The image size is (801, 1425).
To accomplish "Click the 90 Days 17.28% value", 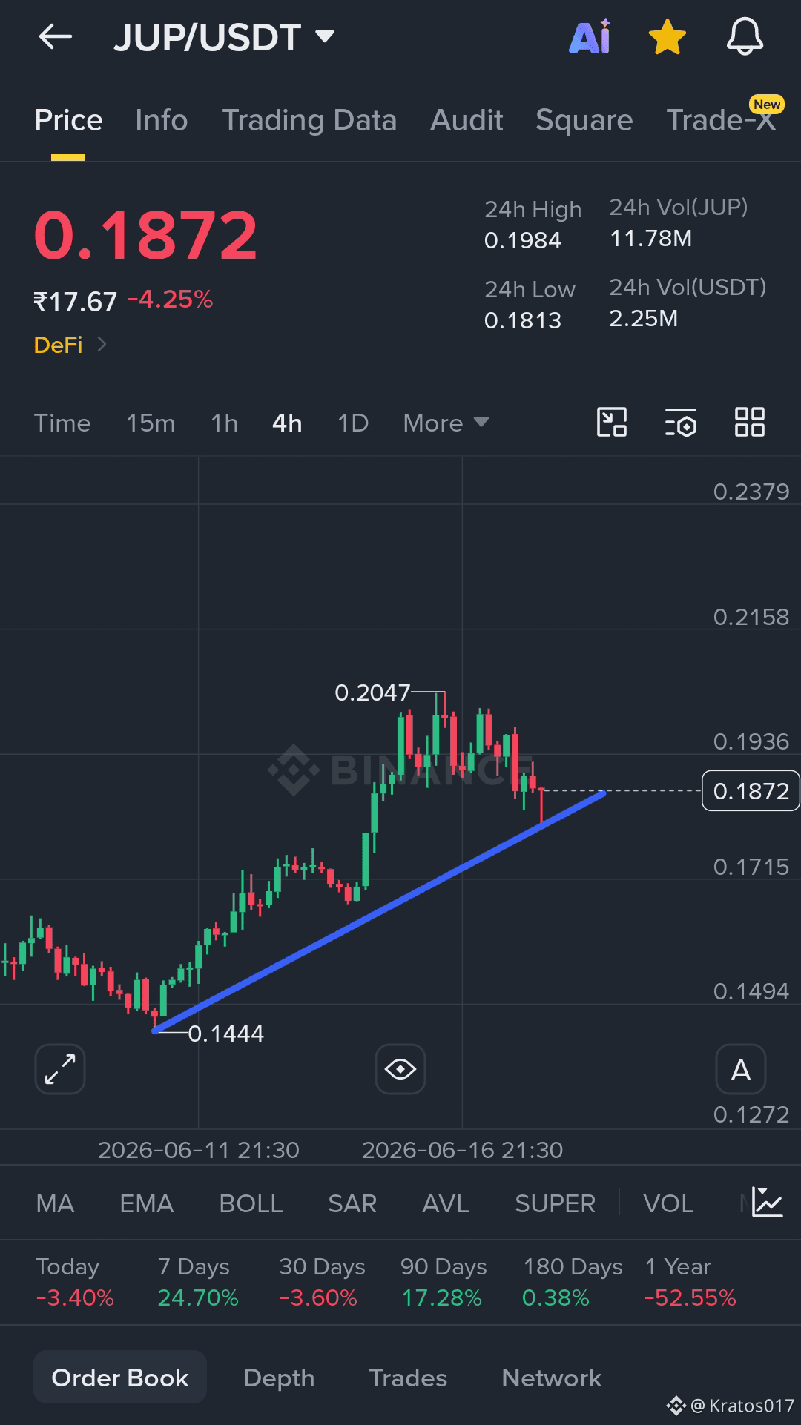I will click(441, 1297).
